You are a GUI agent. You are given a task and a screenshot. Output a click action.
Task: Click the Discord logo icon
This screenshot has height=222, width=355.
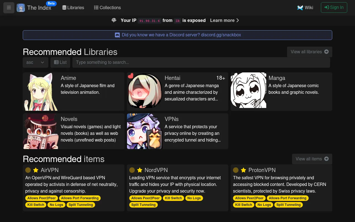[x=117, y=35]
